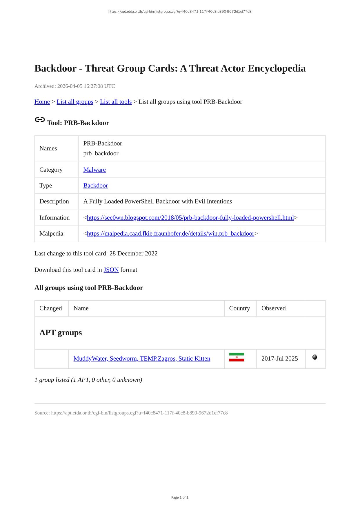Go to the Home breadcrumb link
360x509 pixels.
[42, 102]
